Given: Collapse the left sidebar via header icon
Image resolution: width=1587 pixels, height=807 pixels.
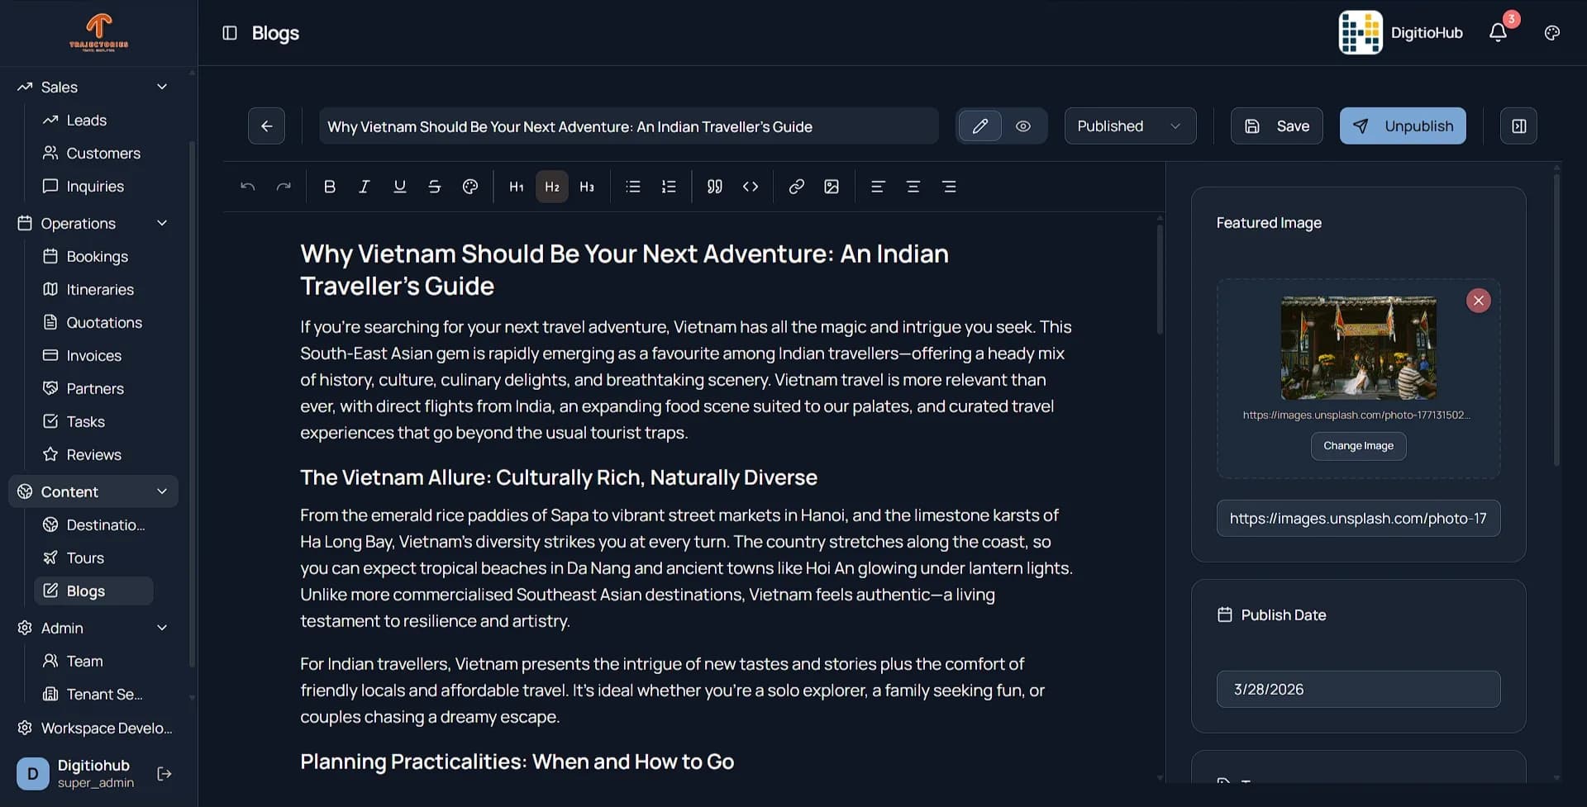Looking at the screenshot, I should (x=230, y=33).
